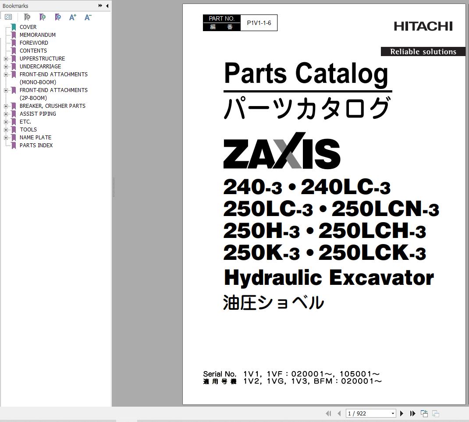The image size is (469, 422).
Task: Expand the ETC. bookmark
Action: click(6, 122)
